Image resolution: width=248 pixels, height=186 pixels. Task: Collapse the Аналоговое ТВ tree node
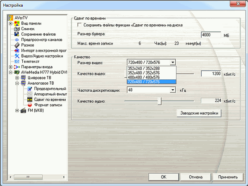click(x=17, y=83)
